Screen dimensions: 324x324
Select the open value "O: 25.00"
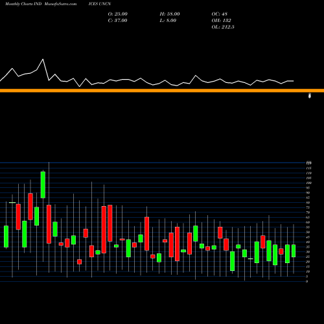pyautogui.click(x=118, y=14)
